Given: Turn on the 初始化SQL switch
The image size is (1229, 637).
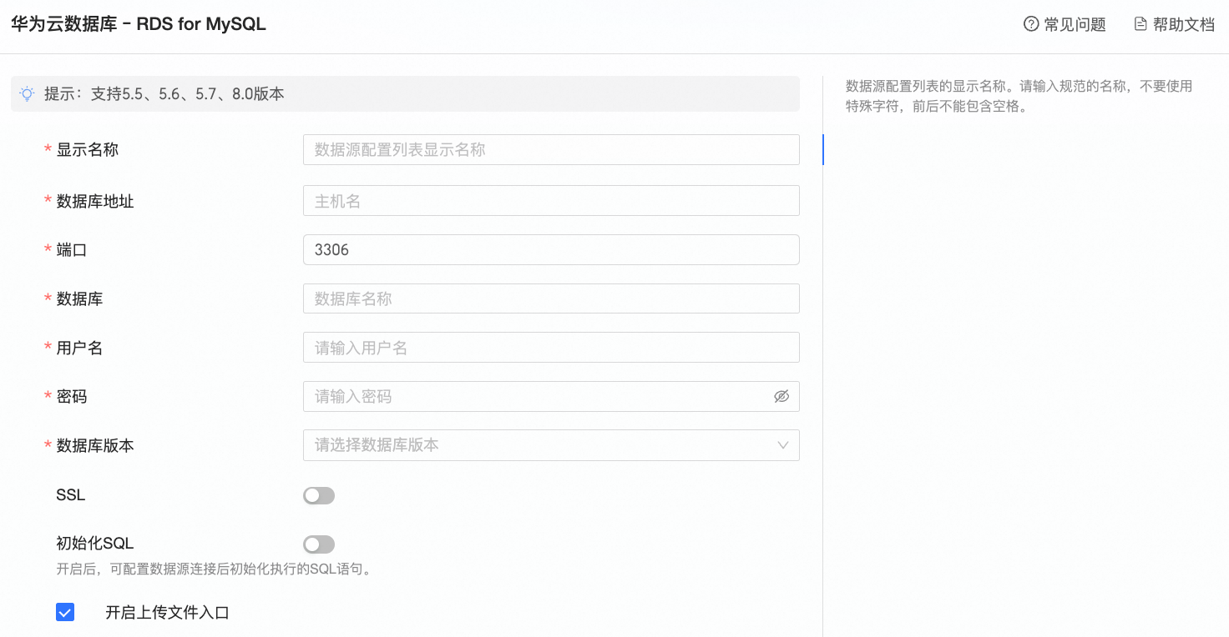Looking at the screenshot, I should pyautogui.click(x=319, y=544).
